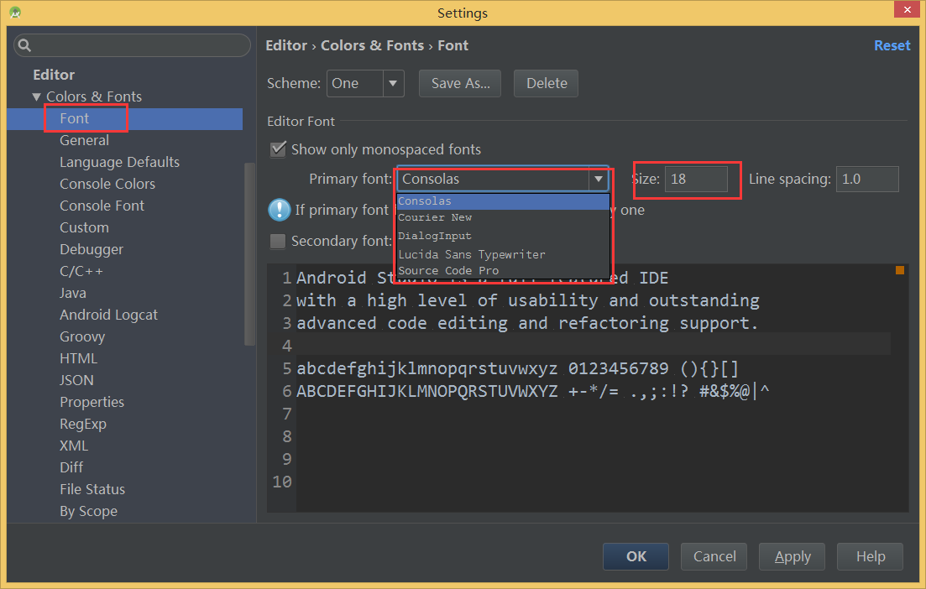Screen dimensions: 926x589
Task: Select By Scope color settings
Action: (88, 512)
